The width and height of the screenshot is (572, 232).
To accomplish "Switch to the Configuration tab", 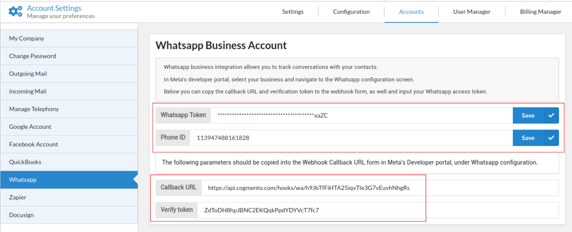I will [351, 12].
